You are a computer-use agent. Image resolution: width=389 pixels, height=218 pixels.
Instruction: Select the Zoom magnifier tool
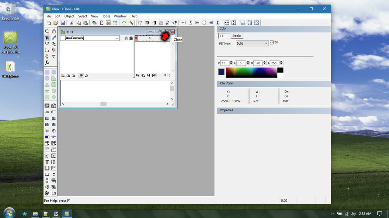pyautogui.click(x=47, y=31)
